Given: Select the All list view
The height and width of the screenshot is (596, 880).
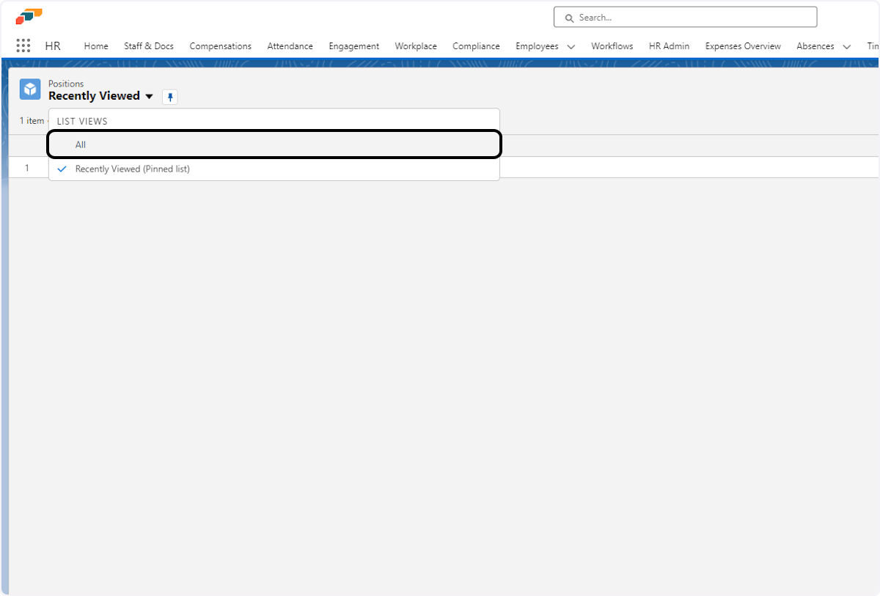Looking at the screenshot, I should tap(81, 144).
